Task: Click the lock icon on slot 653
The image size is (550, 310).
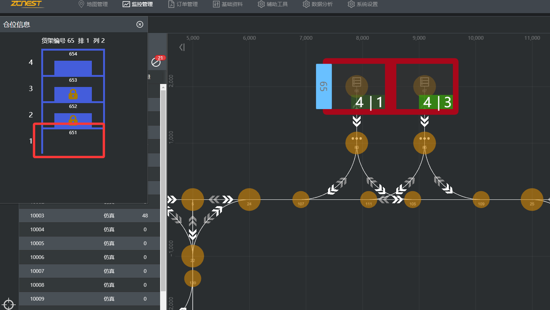Action: (x=73, y=94)
